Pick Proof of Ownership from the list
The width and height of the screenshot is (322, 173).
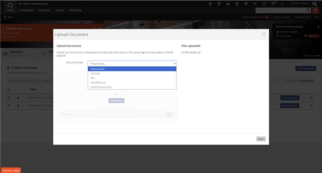(101, 87)
